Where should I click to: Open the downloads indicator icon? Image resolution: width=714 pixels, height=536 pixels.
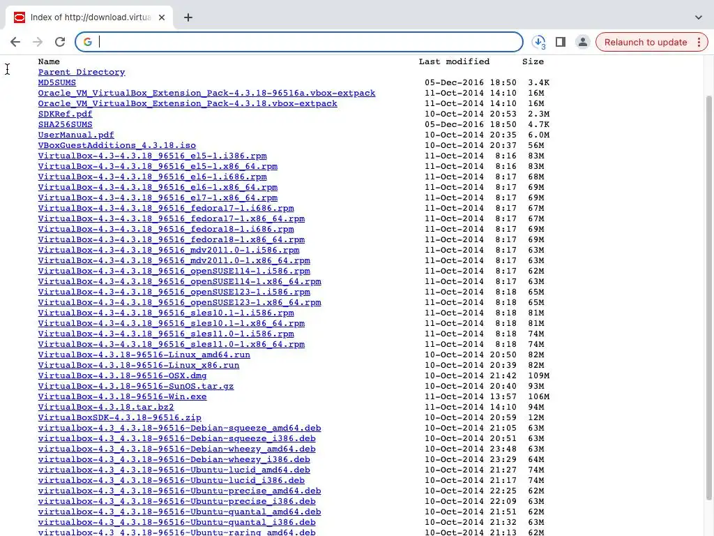pyautogui.click(x=539, y=42)
